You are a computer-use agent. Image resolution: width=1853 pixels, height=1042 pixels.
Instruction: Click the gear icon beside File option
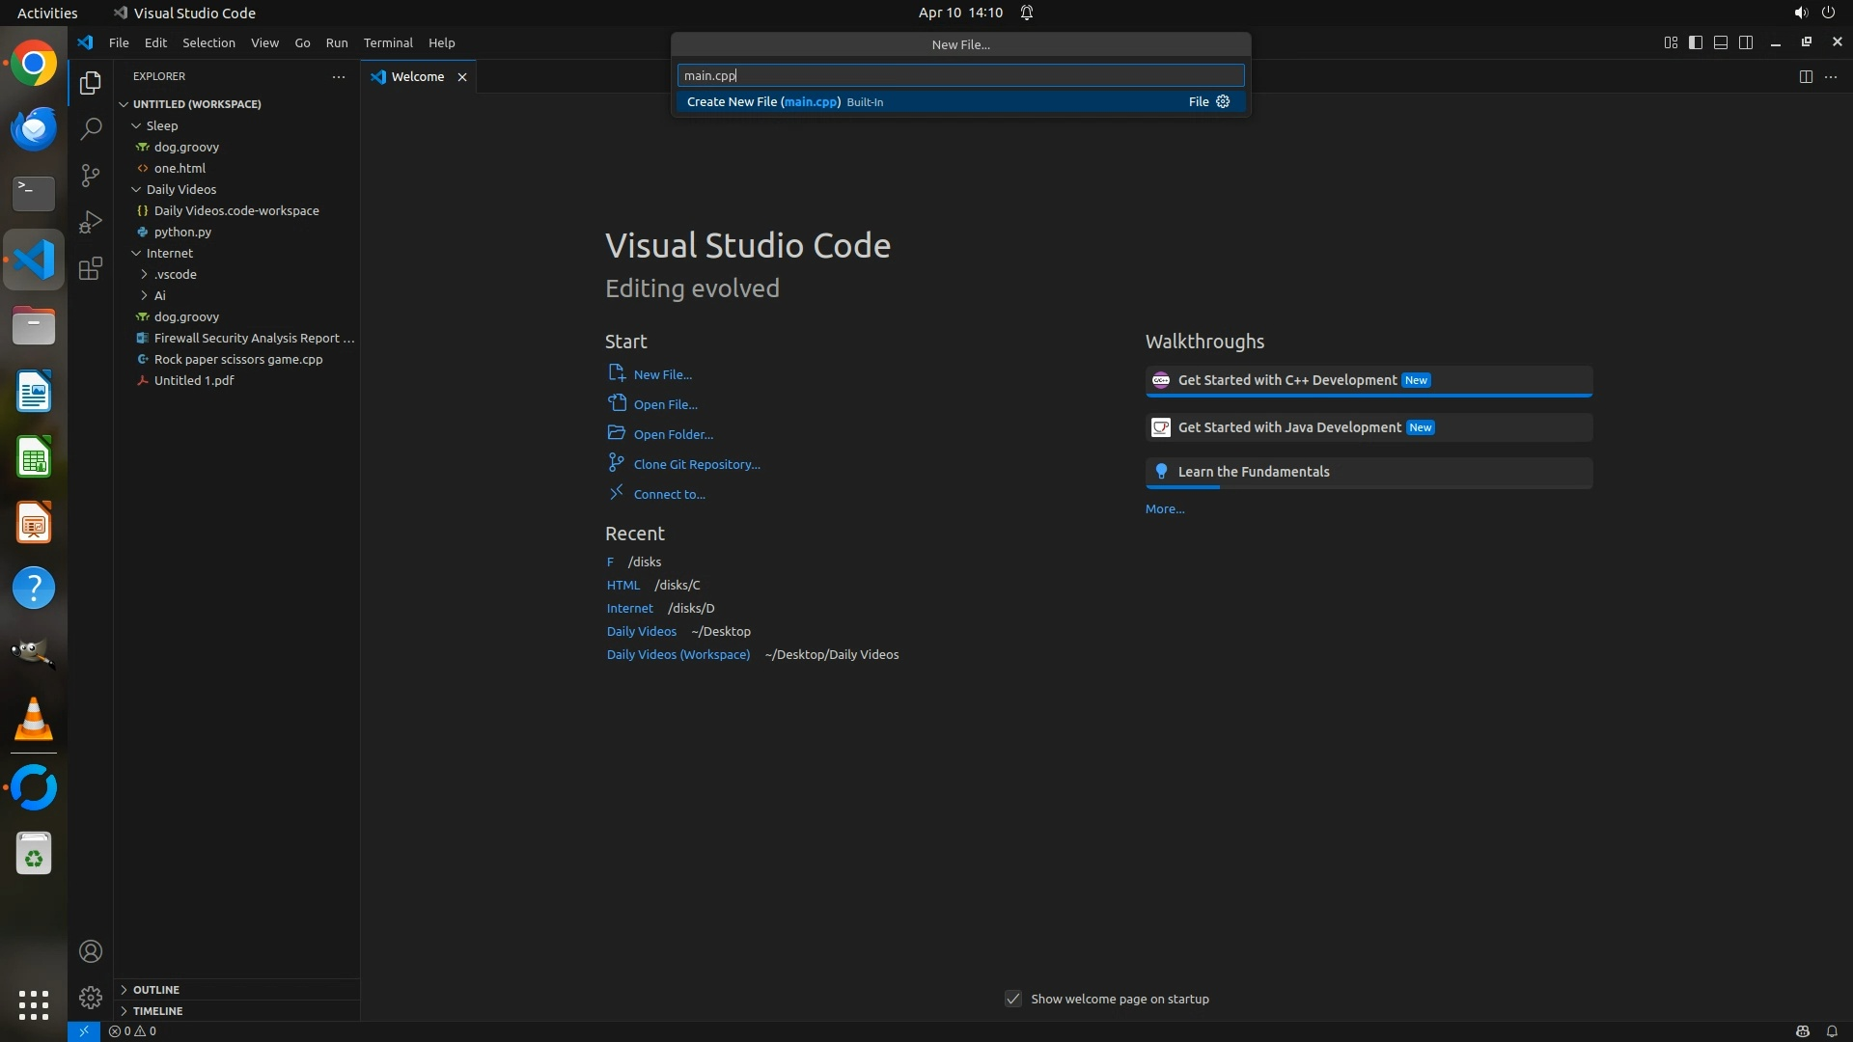point(1223,101)
